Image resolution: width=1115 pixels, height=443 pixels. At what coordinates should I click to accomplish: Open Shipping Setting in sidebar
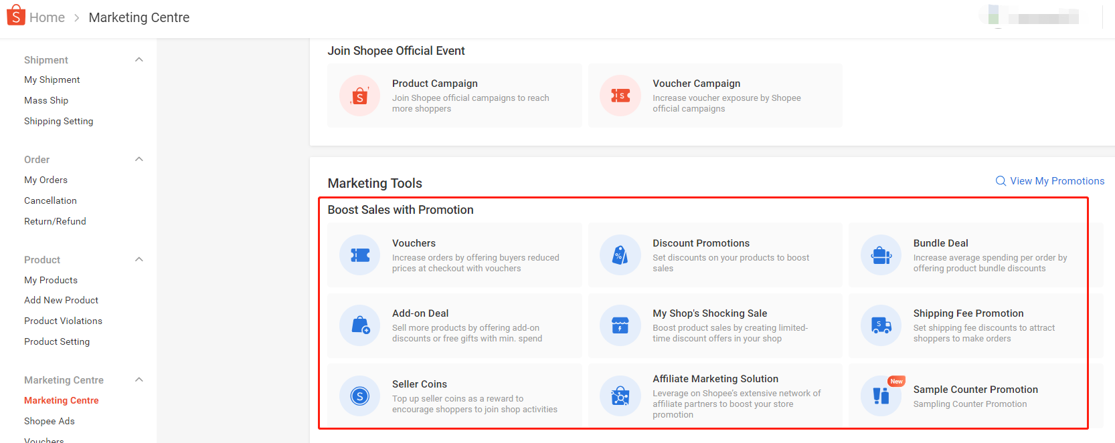coord(59,121)
